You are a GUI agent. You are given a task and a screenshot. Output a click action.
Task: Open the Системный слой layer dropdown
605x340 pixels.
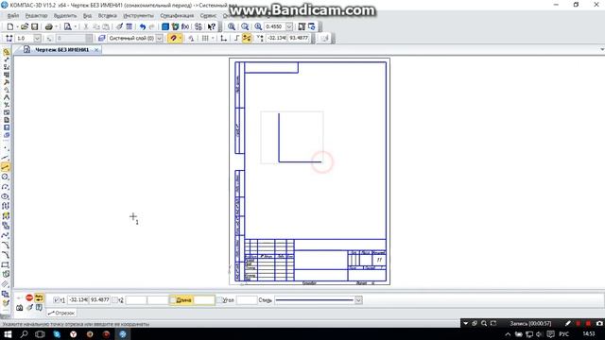coord(160,38)
